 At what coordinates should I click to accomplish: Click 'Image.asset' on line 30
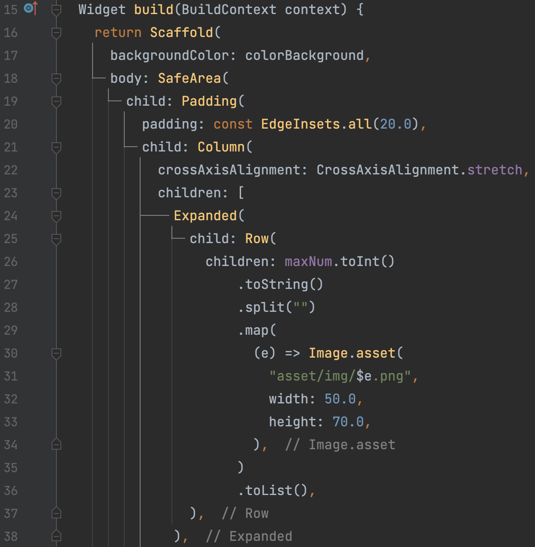tap(352, 353)
